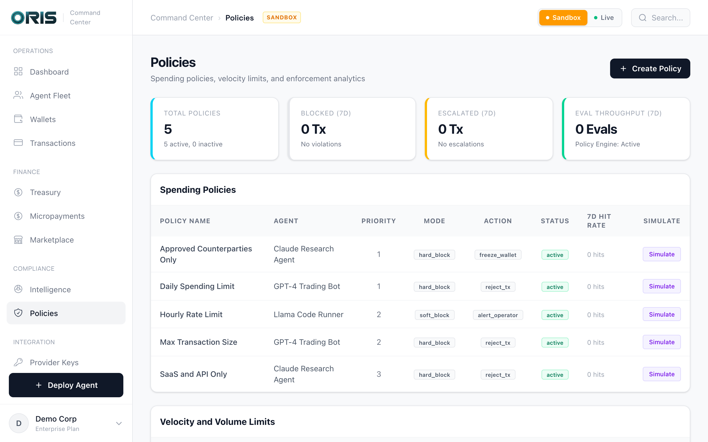708x442 pixels.
Task: Expand the Demo Corp account chevron
Action: 119,423
